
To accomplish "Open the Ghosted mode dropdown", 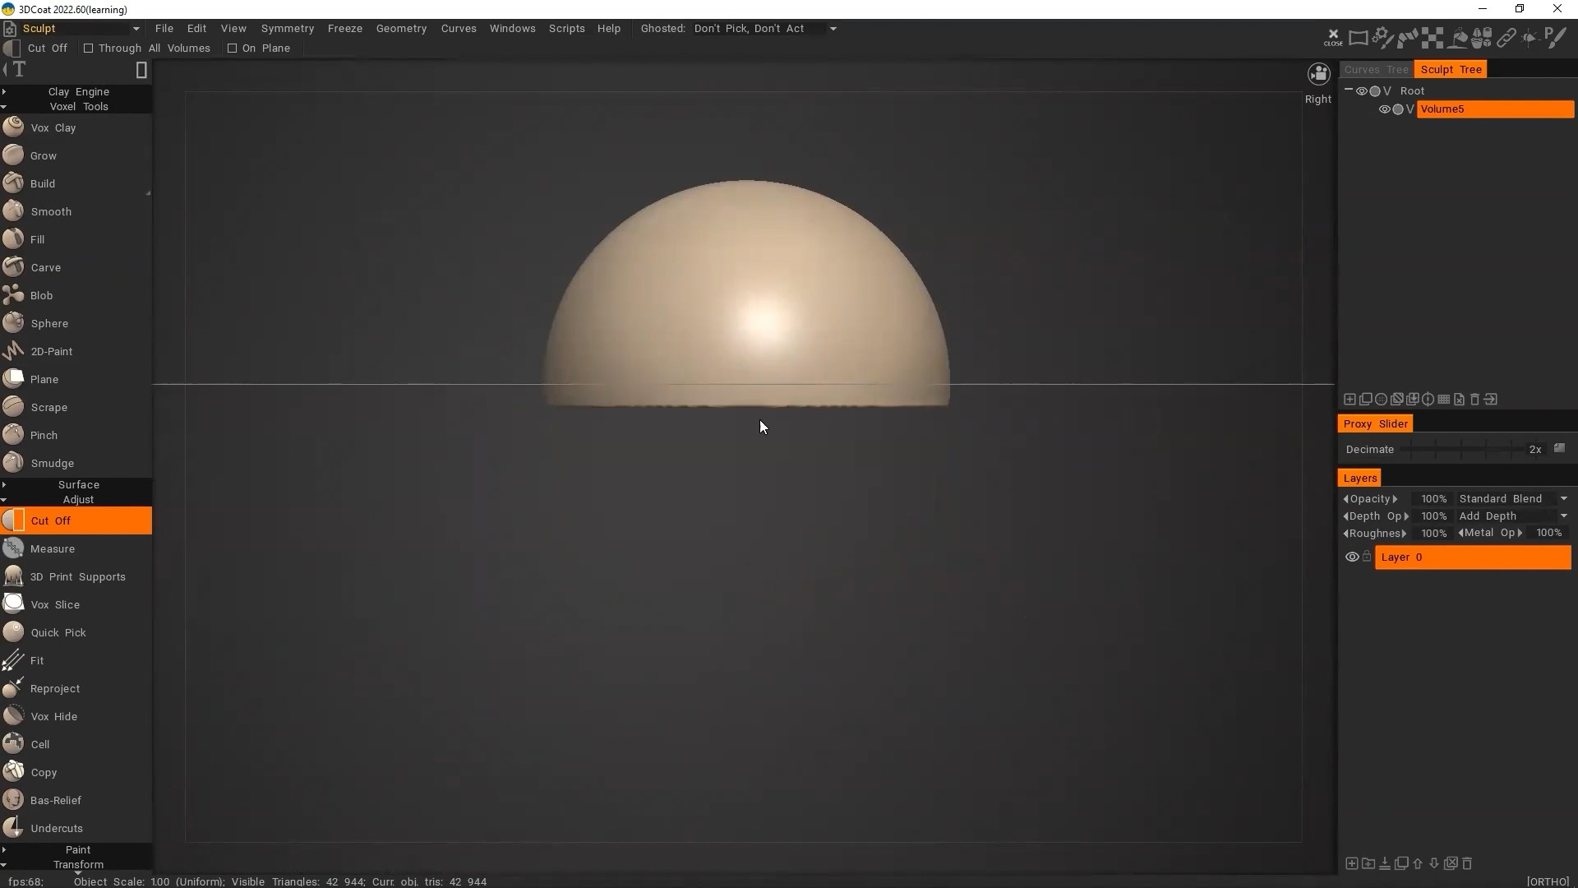I will pyautogui.click(x=833, y=29).
